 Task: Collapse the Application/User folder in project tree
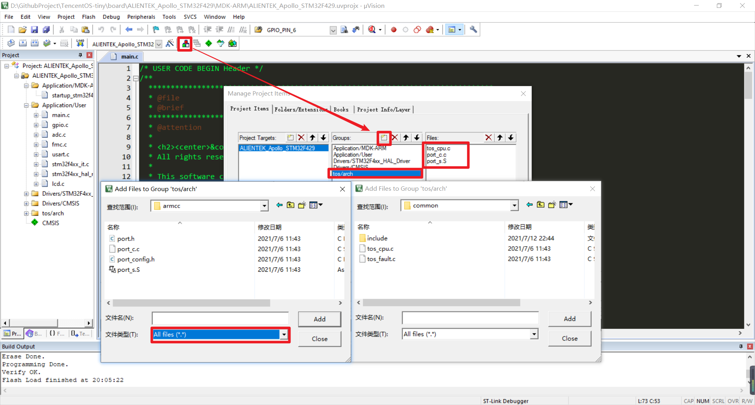point(26,105)
